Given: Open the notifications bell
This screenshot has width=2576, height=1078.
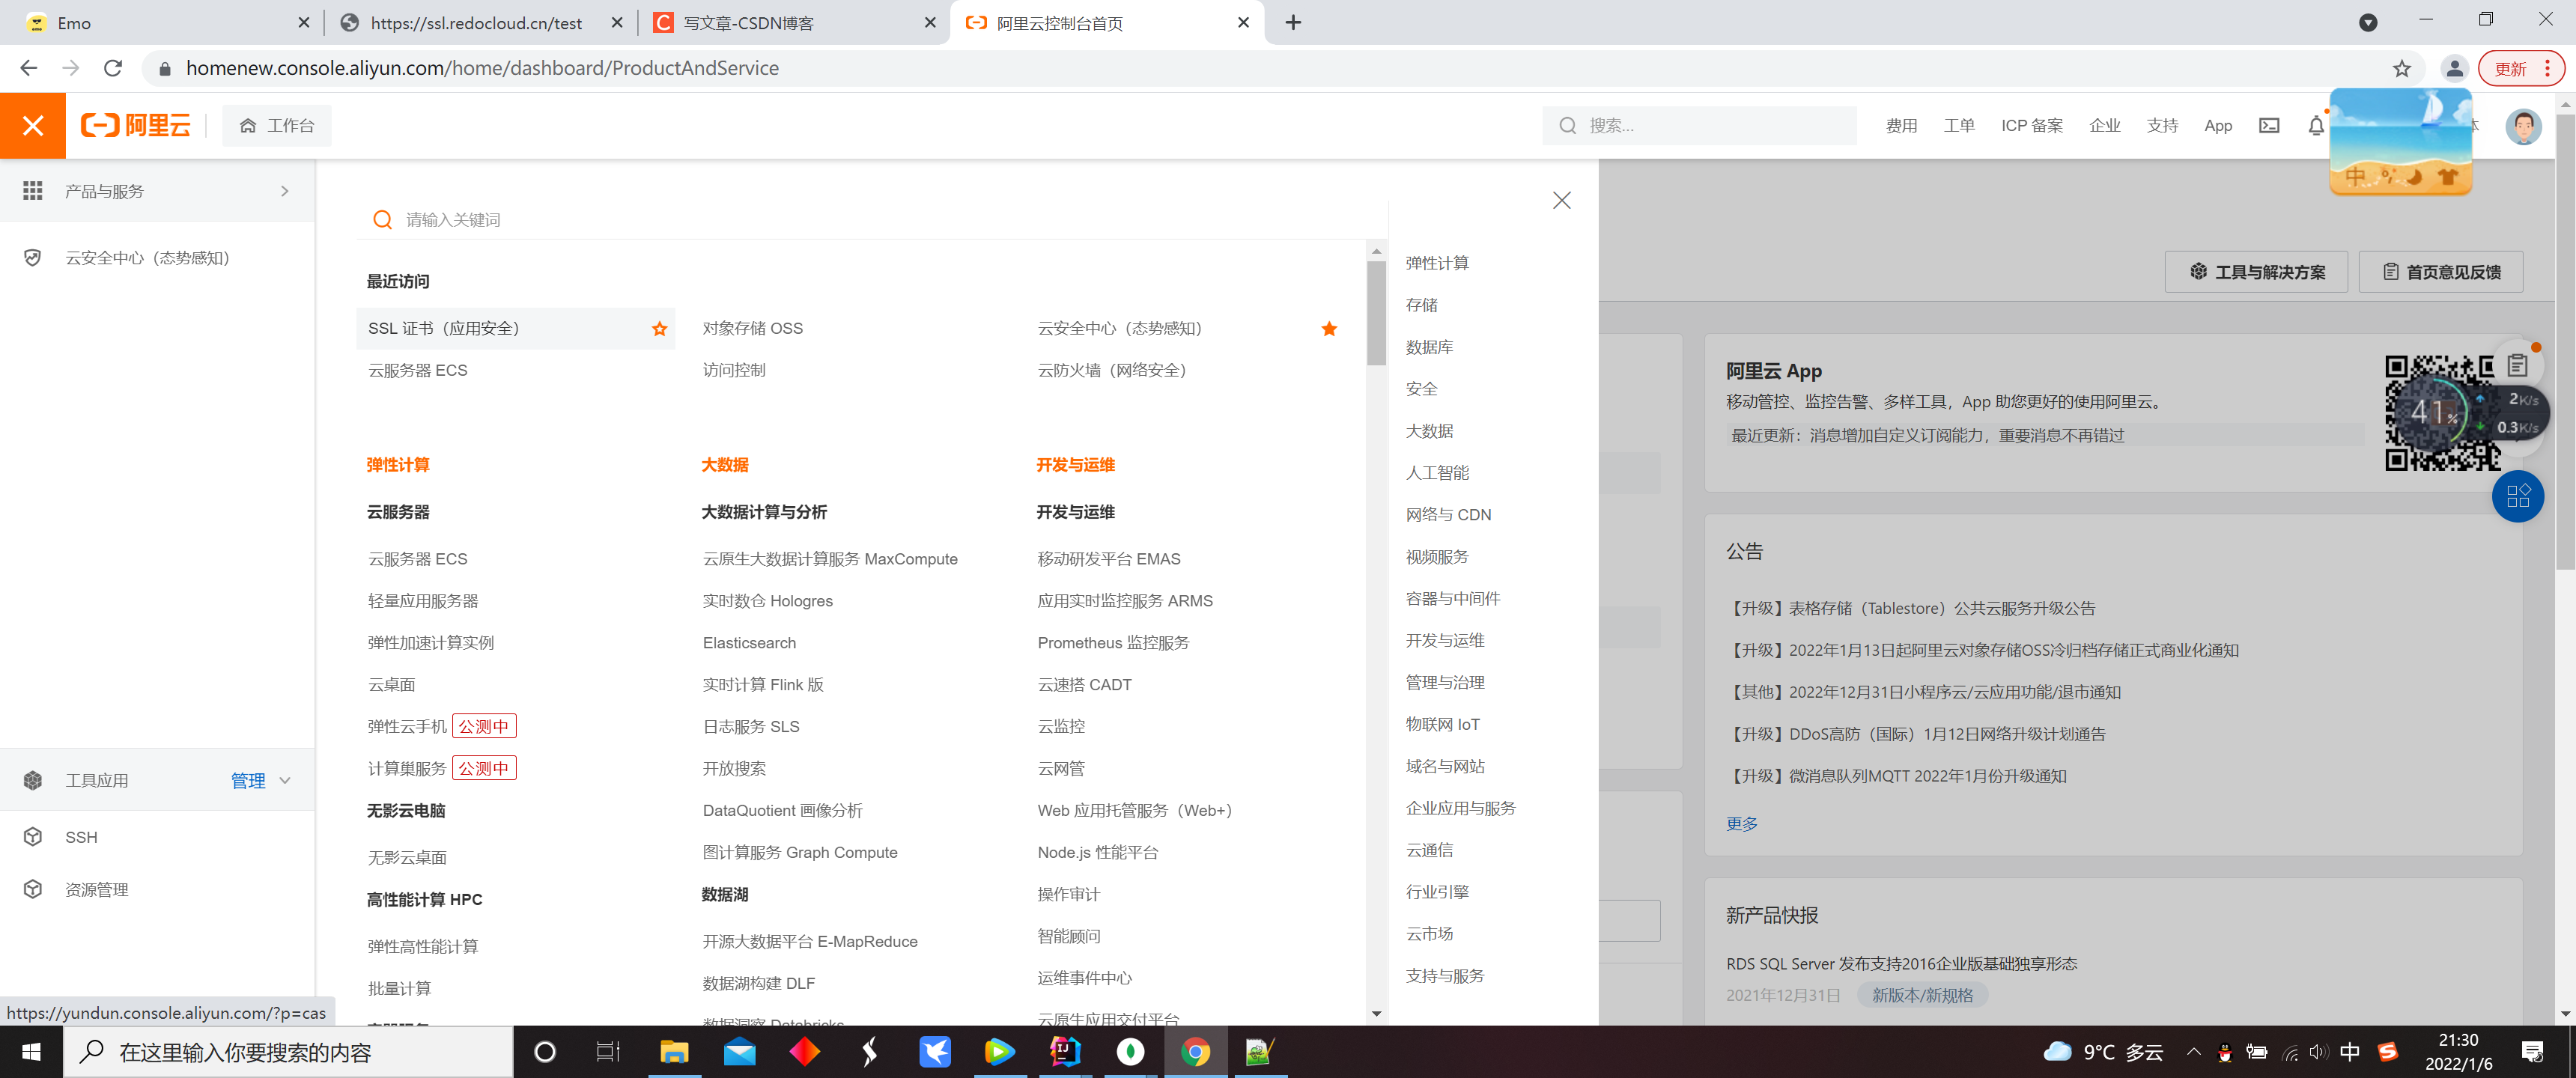Looking at the screenshot, I should pos(2315,125).
